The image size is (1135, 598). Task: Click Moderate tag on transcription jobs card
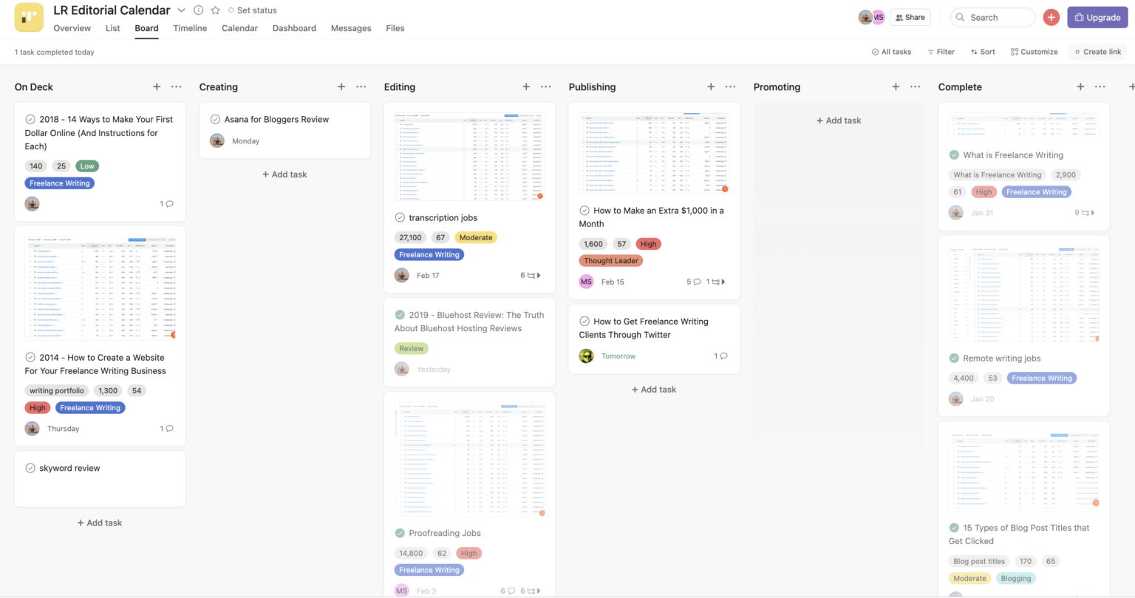475,237
